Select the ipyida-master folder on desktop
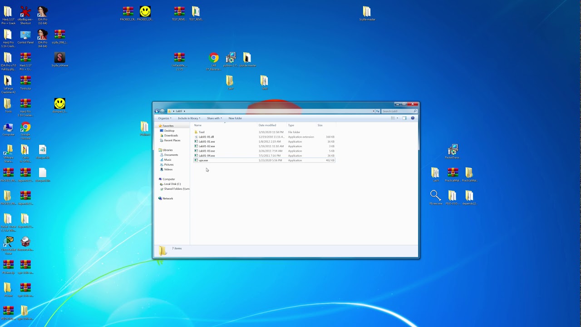This screenshot has height=327, width=581. (247, 59)
